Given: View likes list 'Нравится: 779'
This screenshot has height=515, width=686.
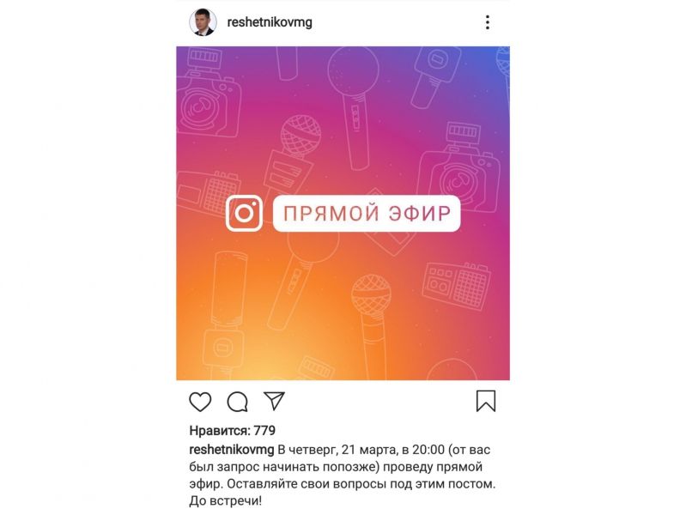Looking at the screenshot, I should click(233, 431).
